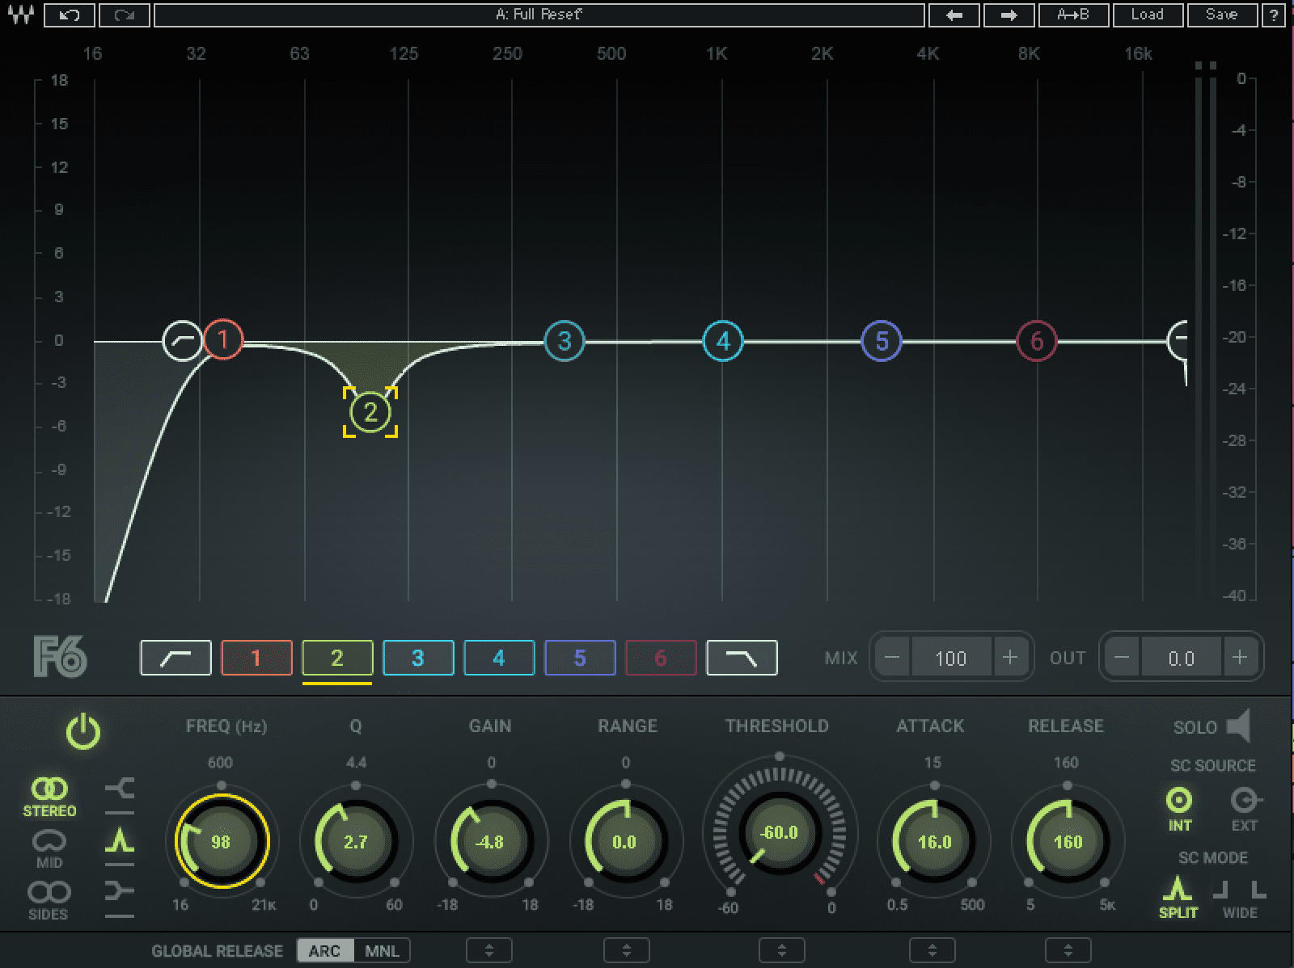Click the up/down arrows below the Gain knob
This screenshot has height=968, width=1294.
(489, 950)
